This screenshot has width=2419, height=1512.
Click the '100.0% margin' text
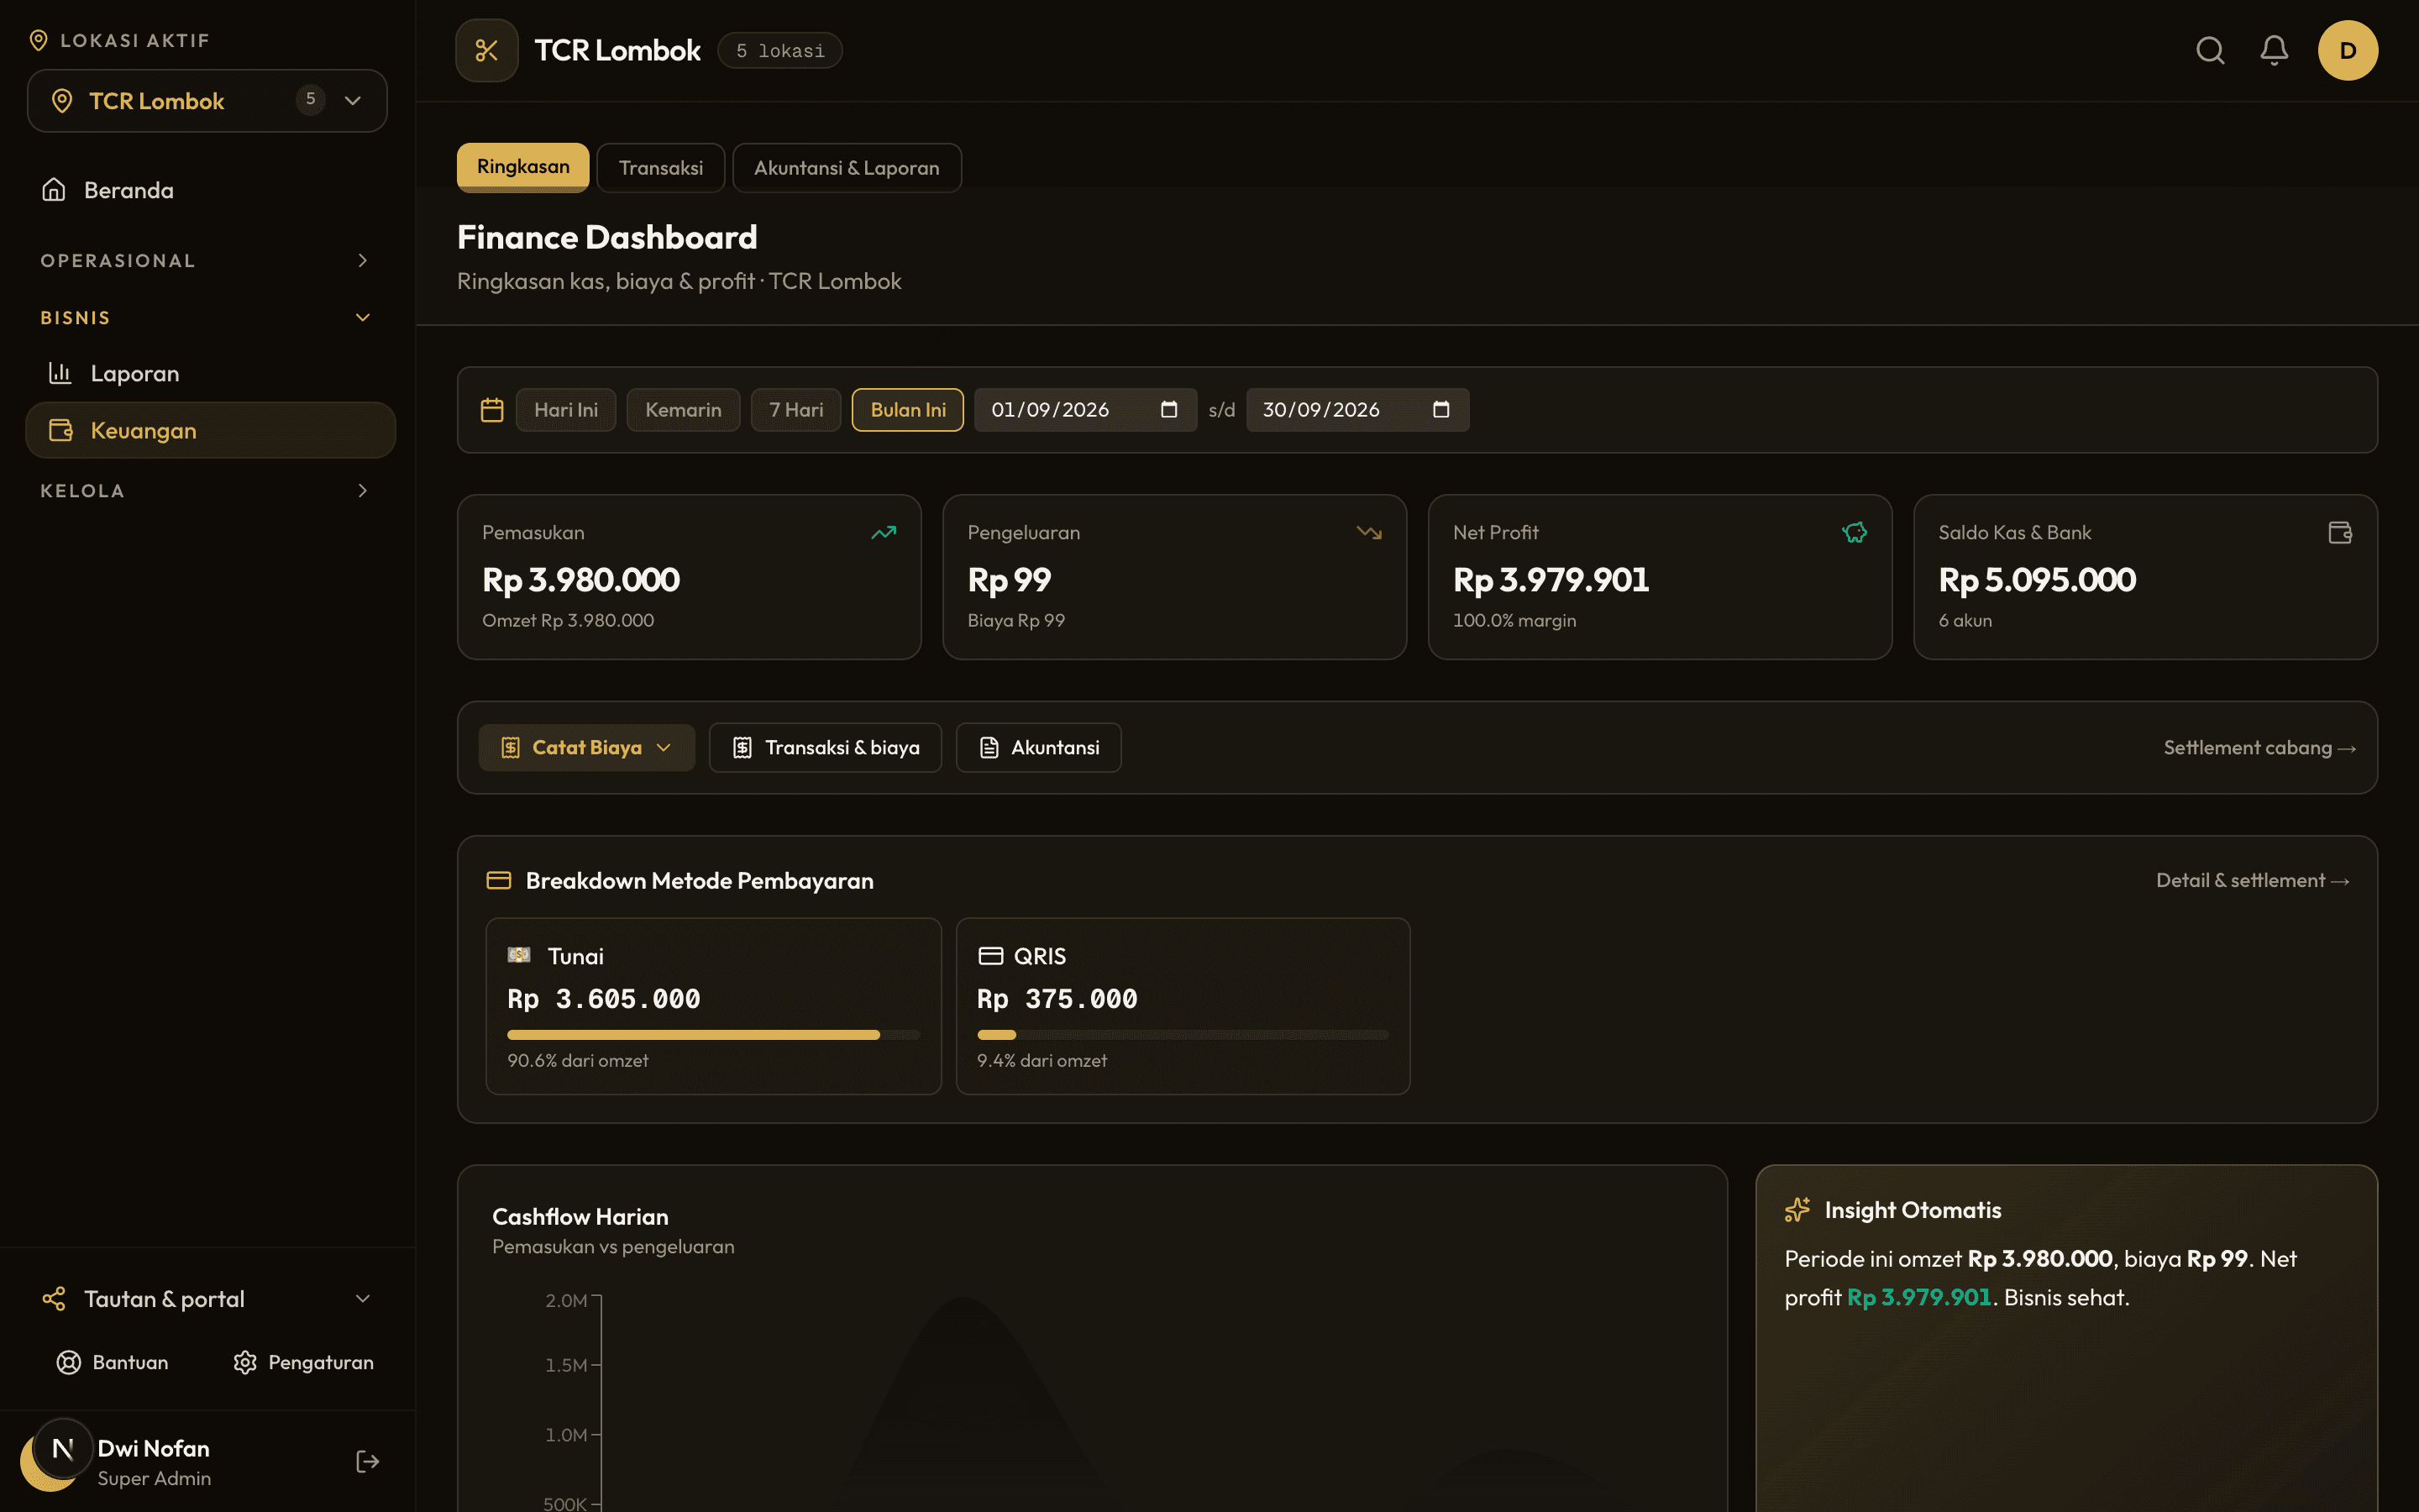pos(1514,620)
